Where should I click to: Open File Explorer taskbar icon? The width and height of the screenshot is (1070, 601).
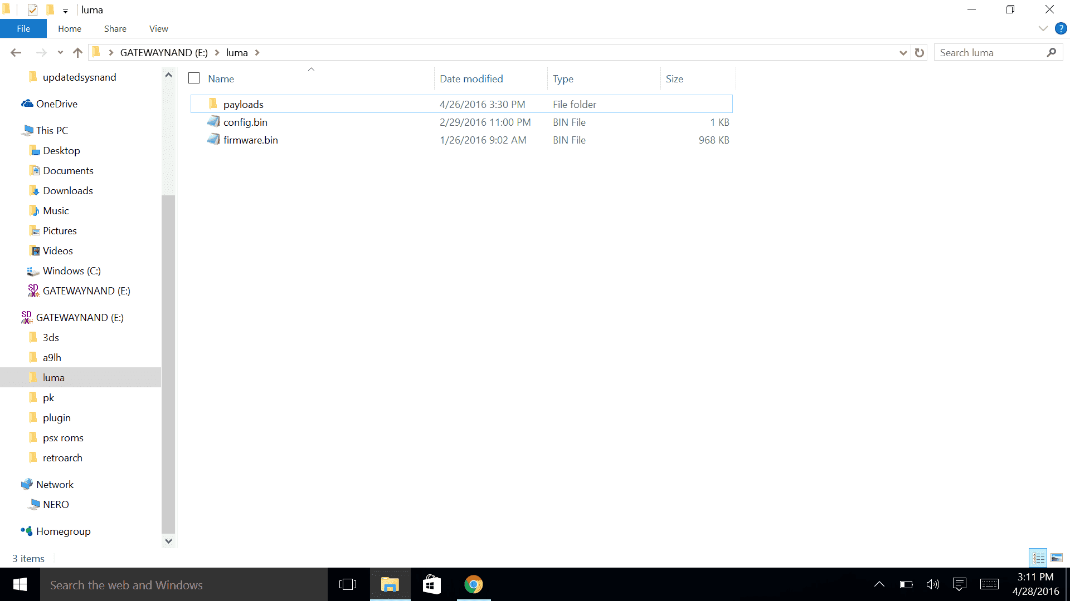pyautogui.click(x=390, y=584)
